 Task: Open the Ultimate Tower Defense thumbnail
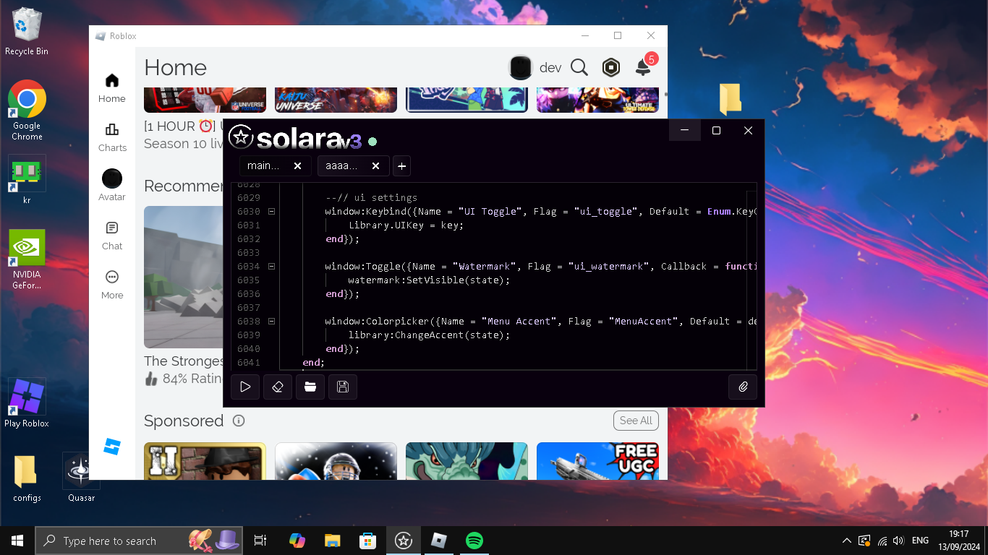pyautogui.click(x=597, y=100)
